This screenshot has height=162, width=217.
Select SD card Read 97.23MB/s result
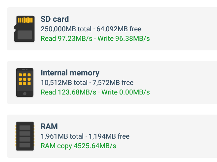(66, 39)
